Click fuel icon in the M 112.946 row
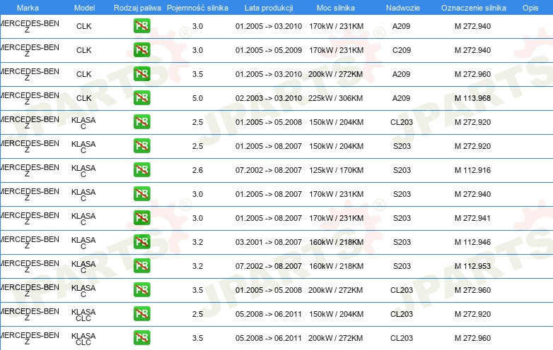Image resolution: width=553 pixels, height=350 pixels. pos(141,242)
